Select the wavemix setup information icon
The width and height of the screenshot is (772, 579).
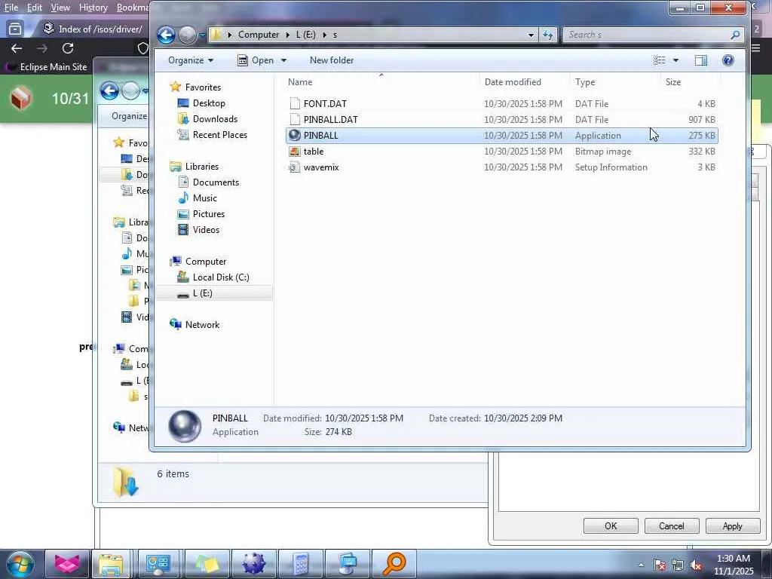coord(295,167)
